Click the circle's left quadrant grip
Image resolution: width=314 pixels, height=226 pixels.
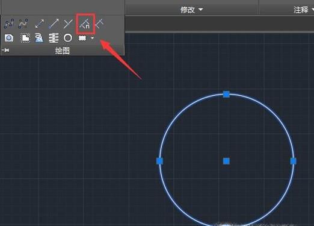point(159,161)
